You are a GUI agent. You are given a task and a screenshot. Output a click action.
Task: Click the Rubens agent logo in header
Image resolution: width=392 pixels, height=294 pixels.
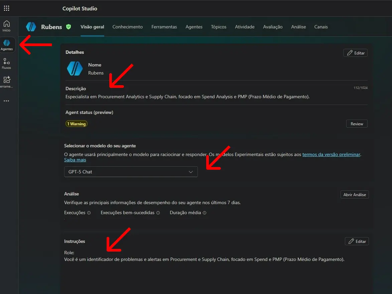[x=31, y=27]
